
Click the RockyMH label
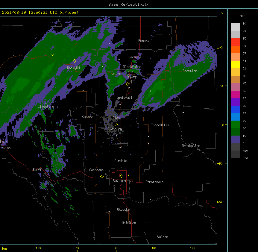pos(73,68)
